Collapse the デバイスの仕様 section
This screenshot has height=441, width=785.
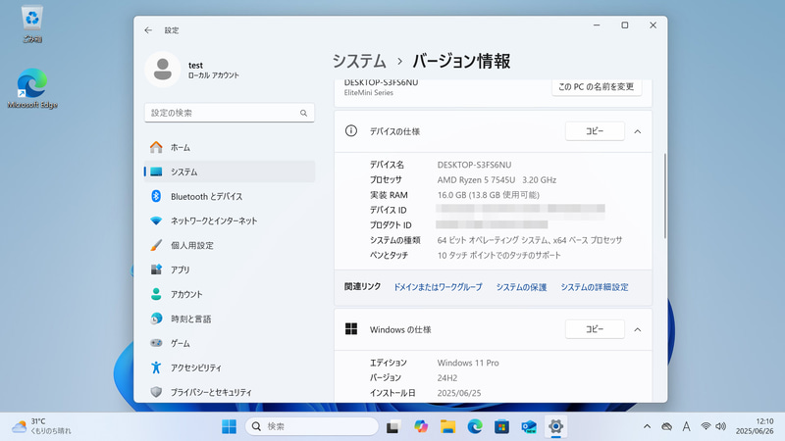click(637, 131)
